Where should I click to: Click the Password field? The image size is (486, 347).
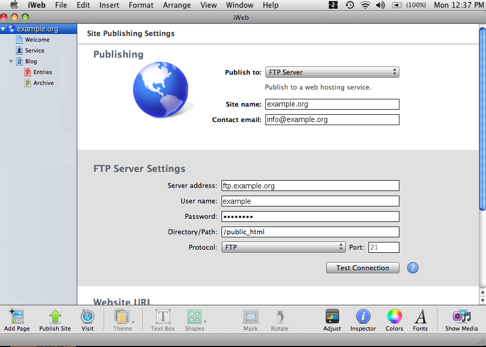tap(310, 217)
